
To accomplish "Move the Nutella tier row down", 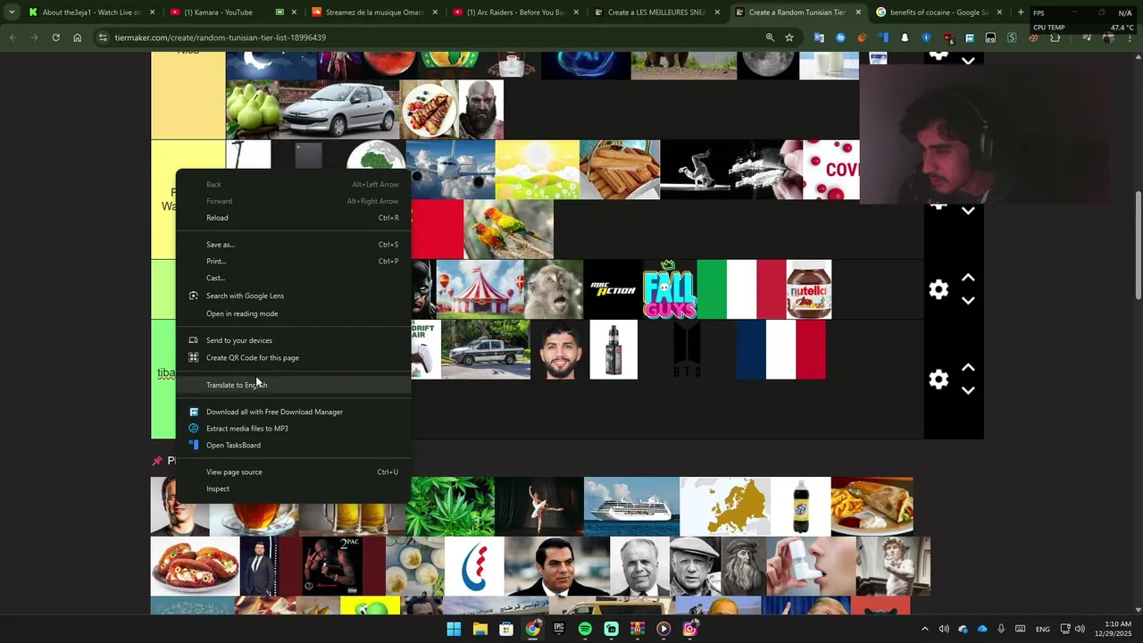I will 968,301.
